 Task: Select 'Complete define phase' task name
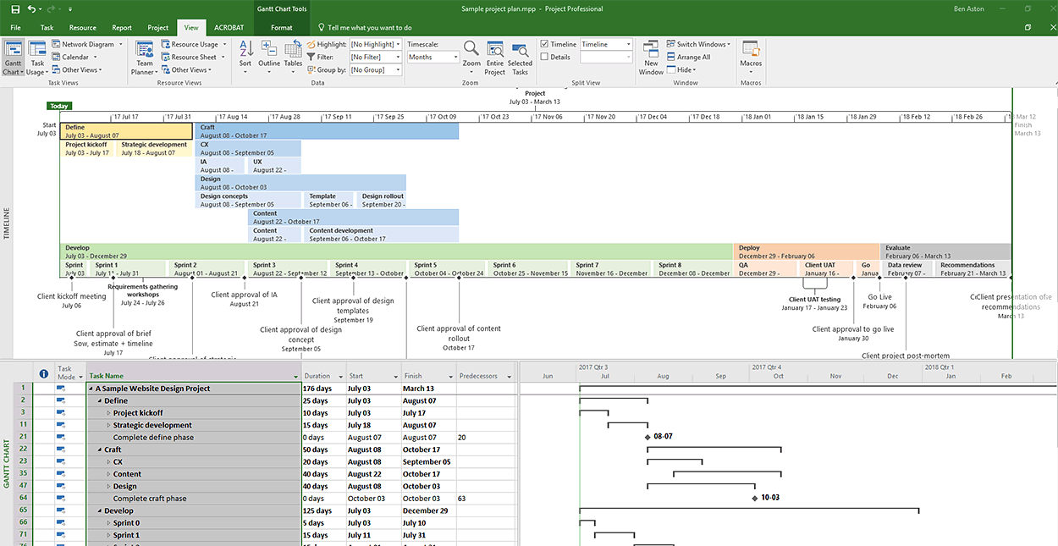click(x=153, y=438)
